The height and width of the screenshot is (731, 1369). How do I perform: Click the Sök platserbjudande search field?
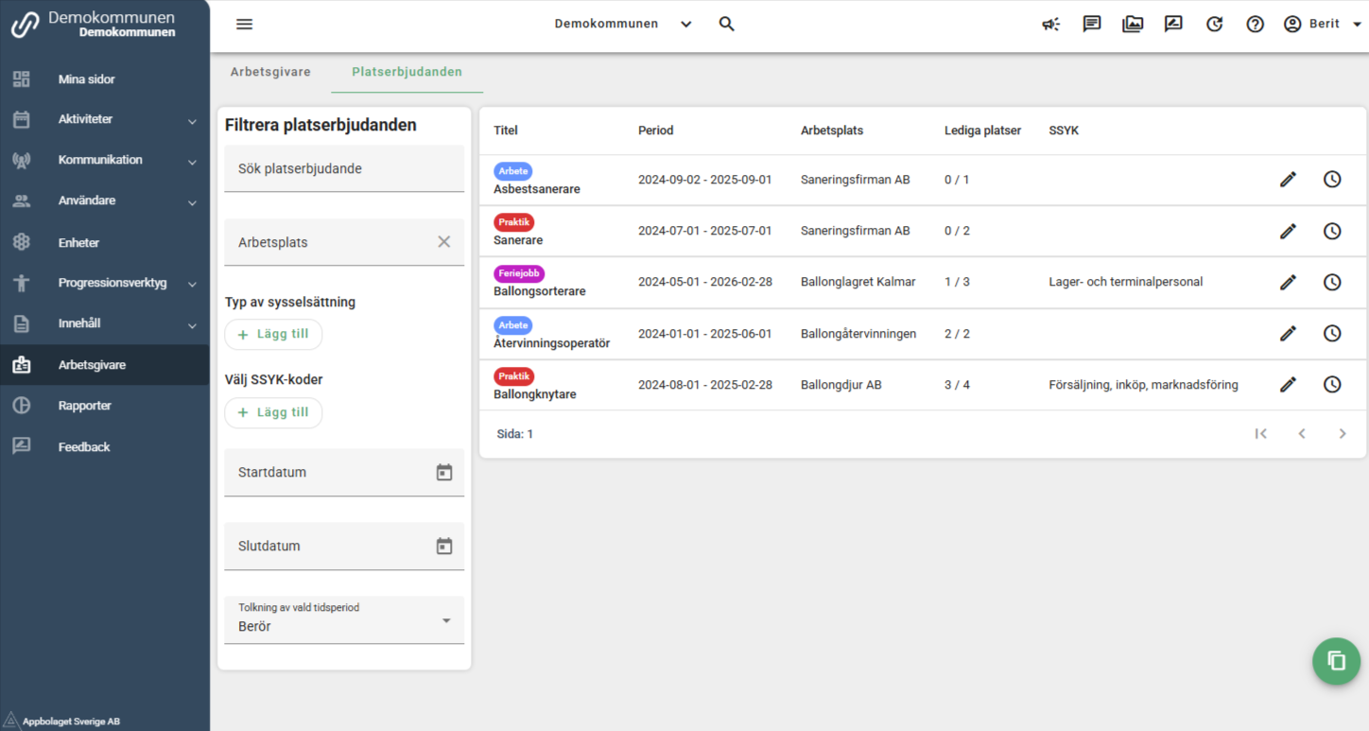(x=344, y=169)
